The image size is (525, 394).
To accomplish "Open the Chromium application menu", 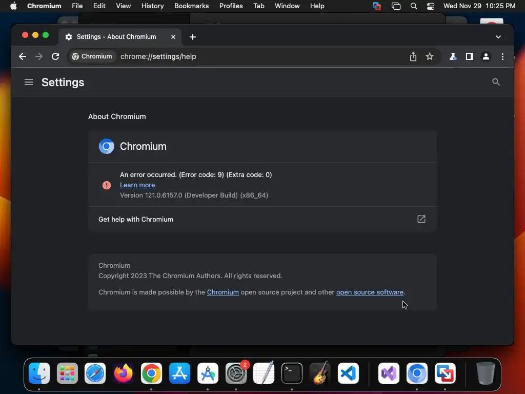I will (x=44, y=6).
